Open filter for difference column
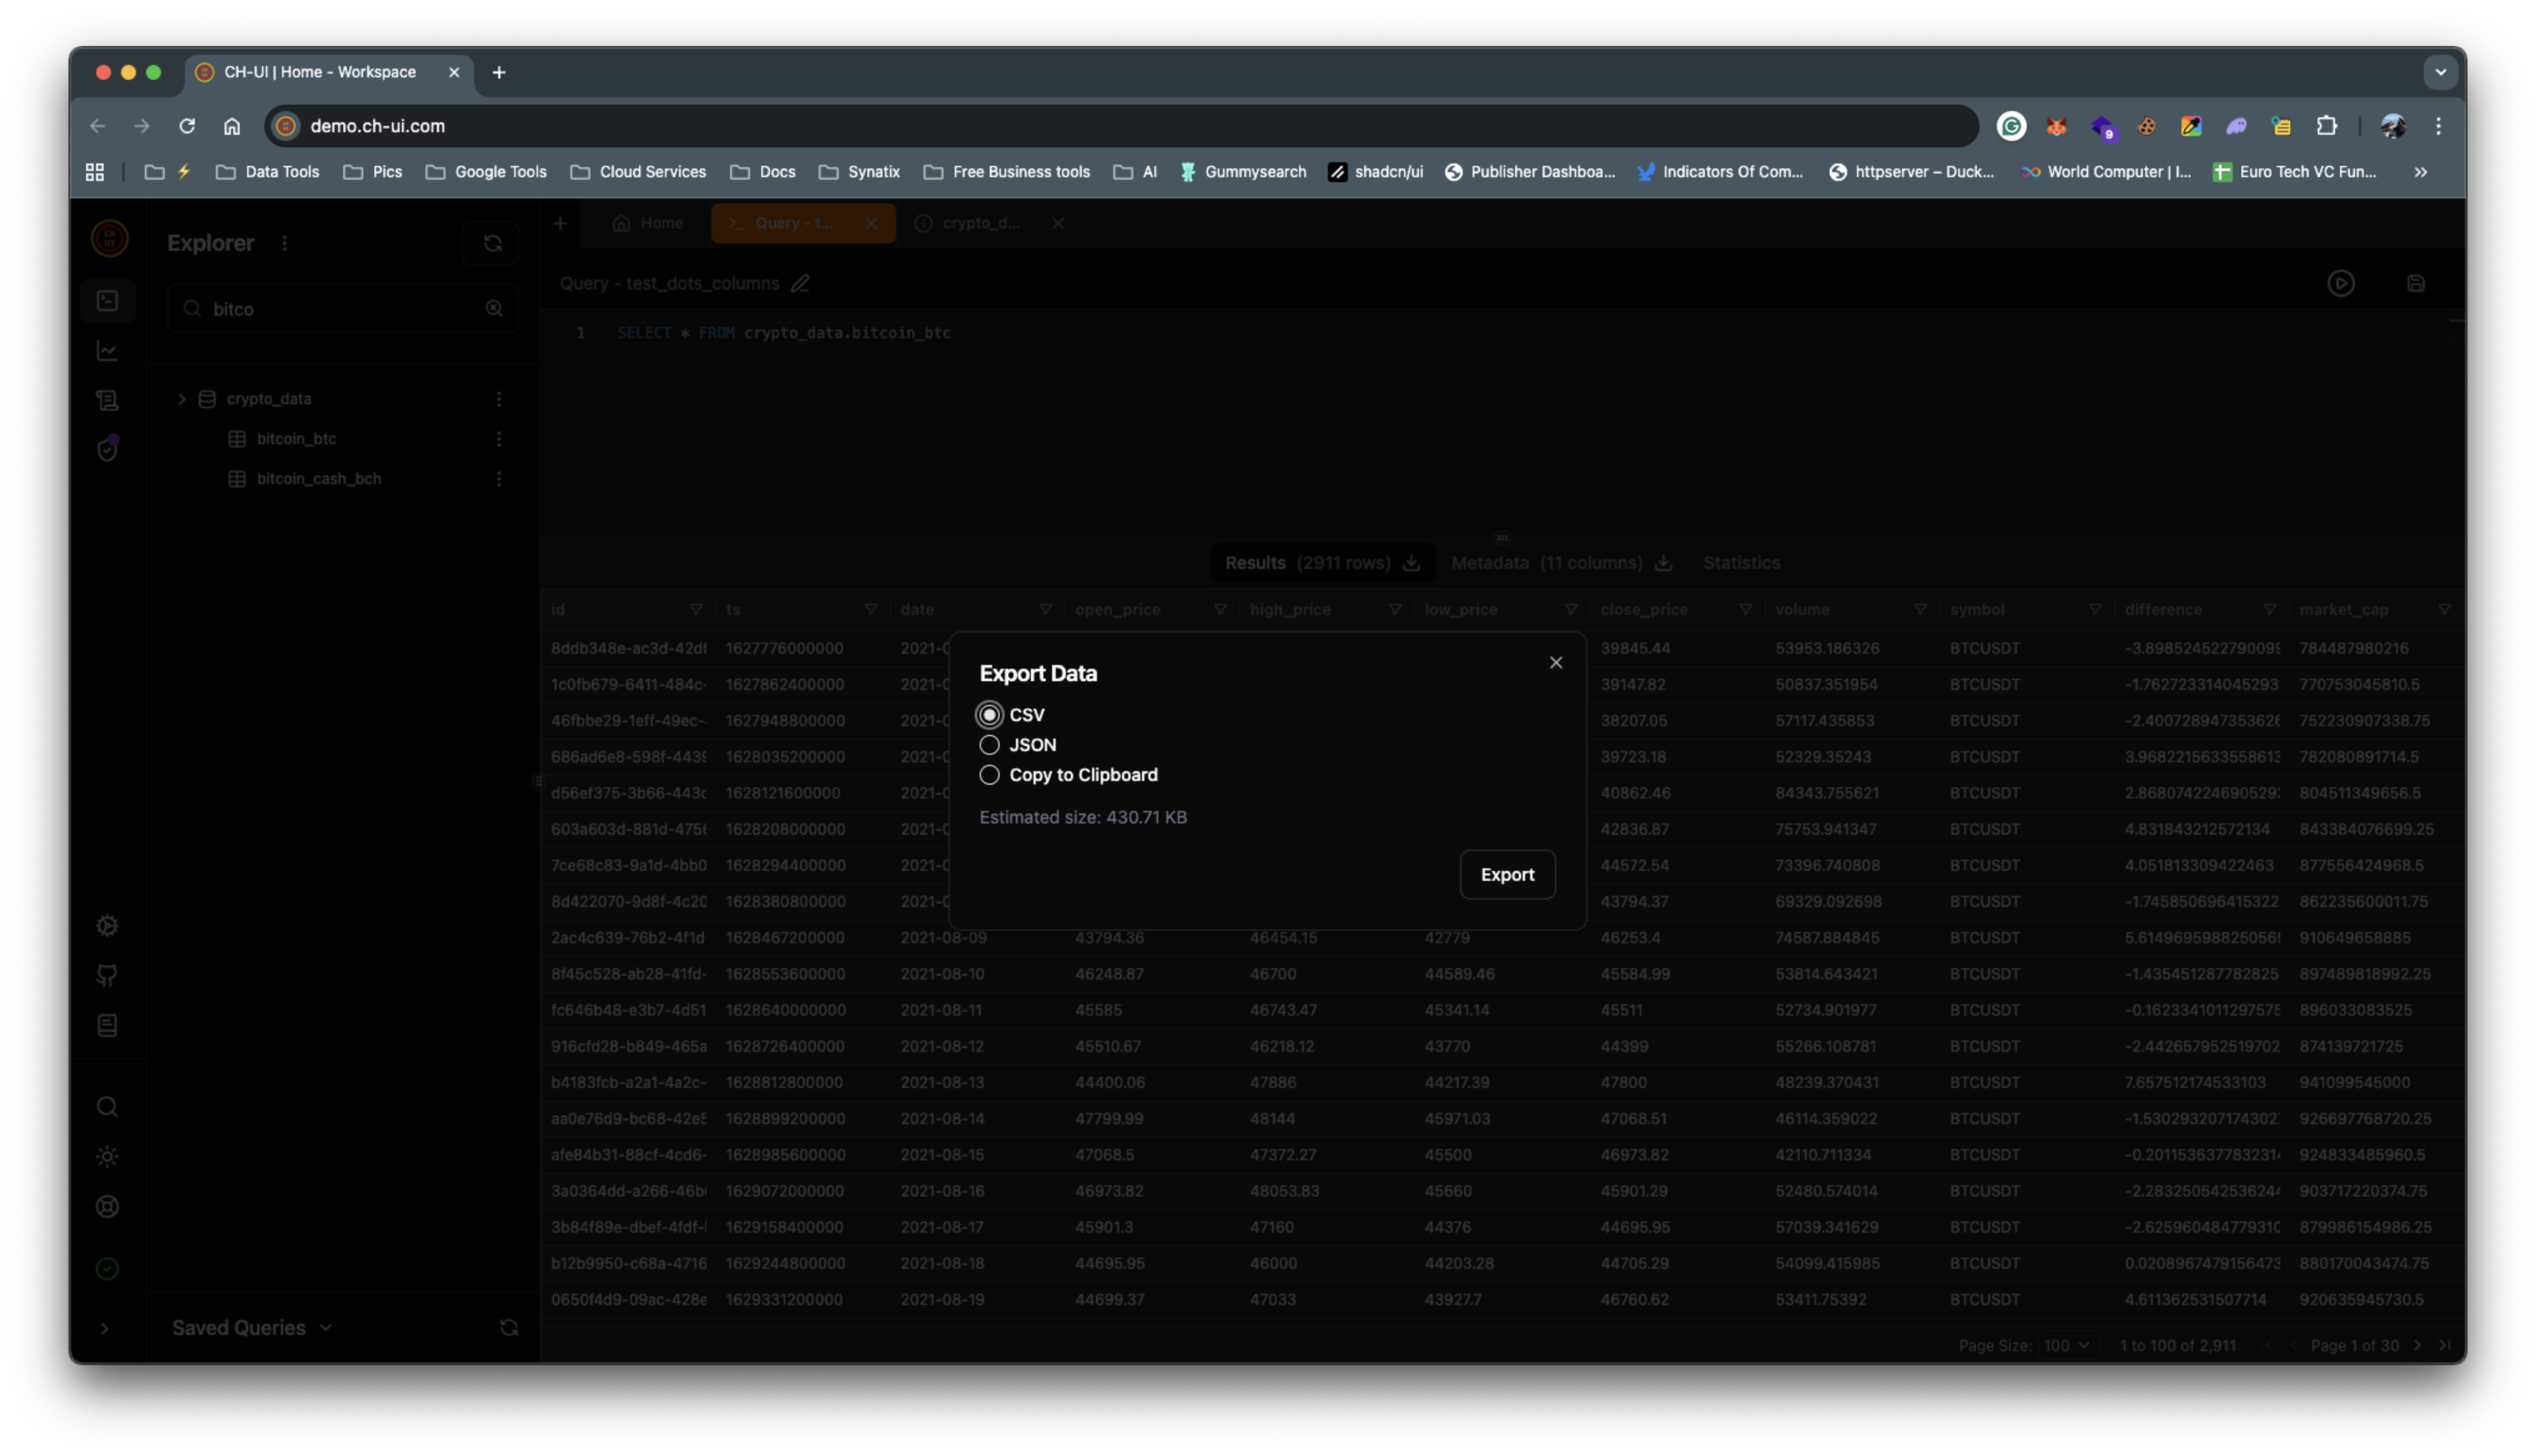Viewport: 2536px width, 1456px height. (x=2269, y=610)
